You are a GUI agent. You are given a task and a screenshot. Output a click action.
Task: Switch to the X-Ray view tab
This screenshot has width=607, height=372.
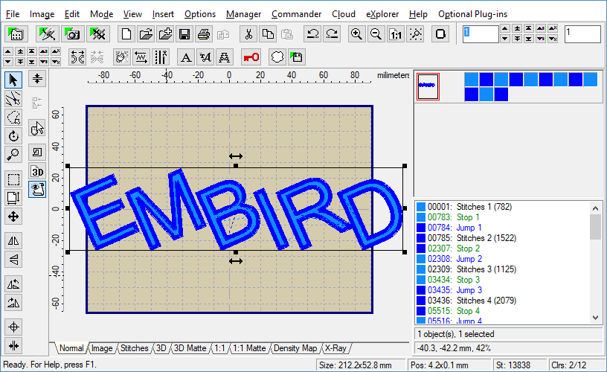point(336,348)
